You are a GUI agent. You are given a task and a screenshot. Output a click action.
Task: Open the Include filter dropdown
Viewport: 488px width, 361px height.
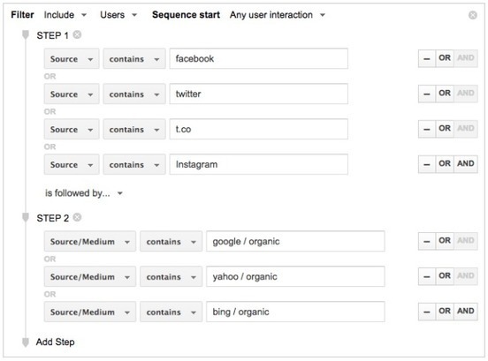coord(65,15)
